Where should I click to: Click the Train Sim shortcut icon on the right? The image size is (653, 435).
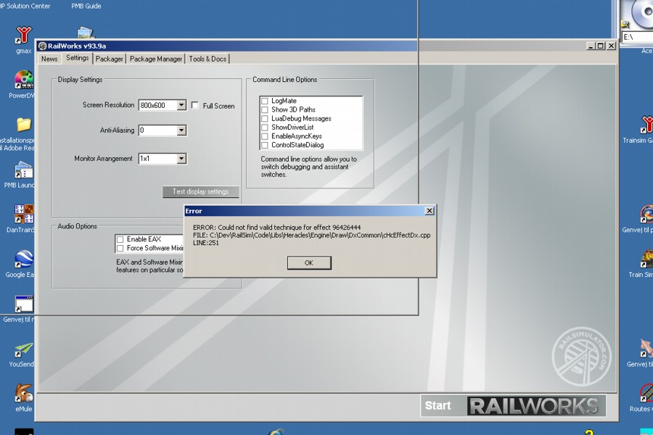tap(646, 259)
